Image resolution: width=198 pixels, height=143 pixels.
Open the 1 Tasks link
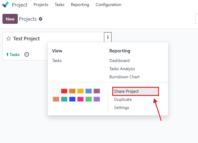pyautogui.click(x=13, y=54)
